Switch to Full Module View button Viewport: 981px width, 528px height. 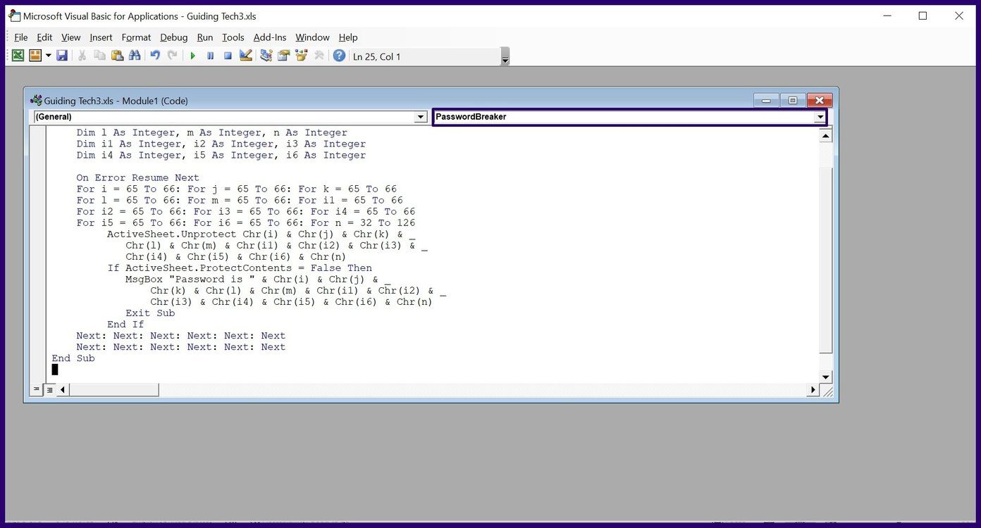point(50,389)
